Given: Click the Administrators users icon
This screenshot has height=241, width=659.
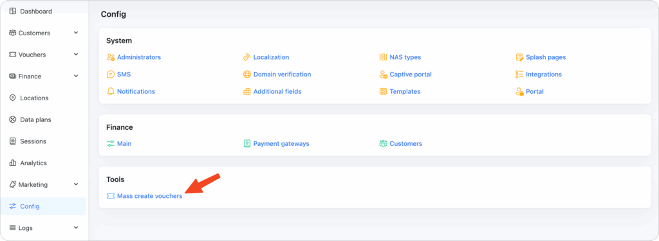Looking at the screenshot, I should (x=111, y=57).
